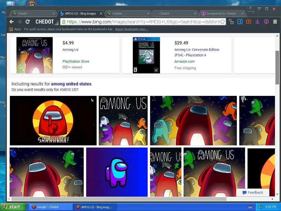Click the scrollbar down arrow
The height and width of the screenshot is (211, 281).
[277, 194]
